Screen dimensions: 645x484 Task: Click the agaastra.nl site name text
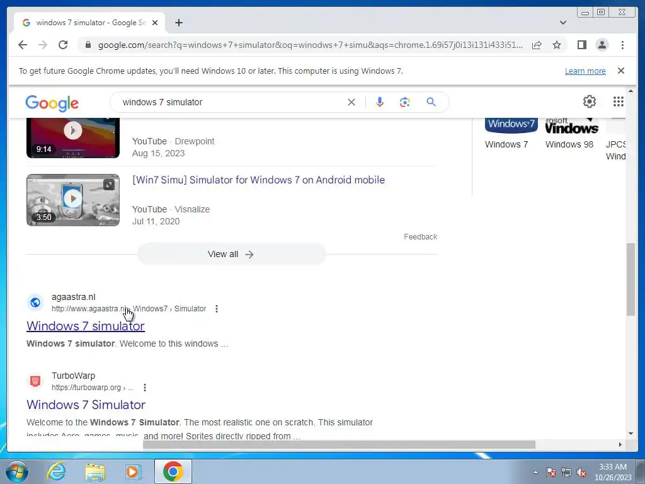coord(74,297)
